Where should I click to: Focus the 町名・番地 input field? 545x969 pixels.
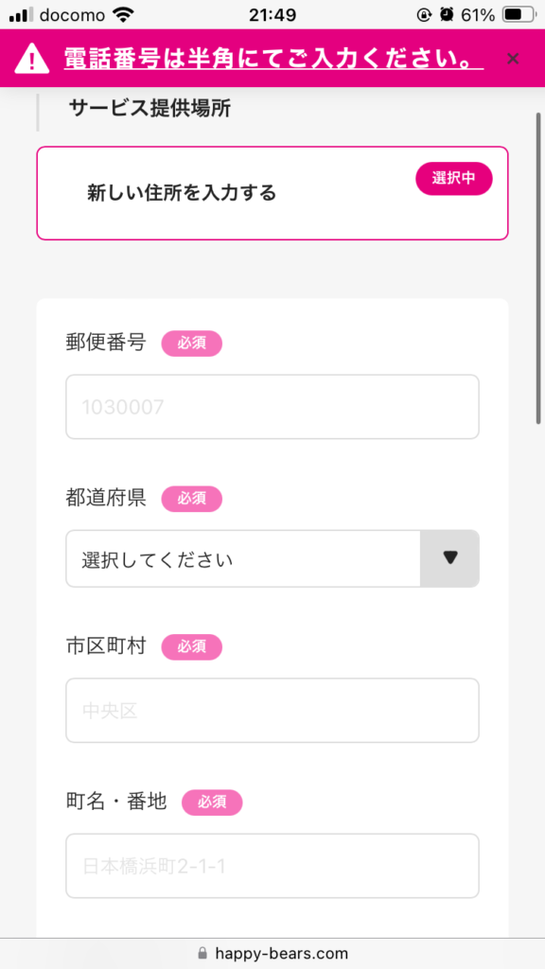click(272, 866)
